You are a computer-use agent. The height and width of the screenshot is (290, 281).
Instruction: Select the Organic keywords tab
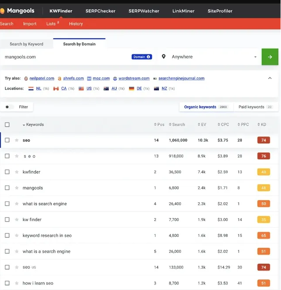(x=206, y=107)
